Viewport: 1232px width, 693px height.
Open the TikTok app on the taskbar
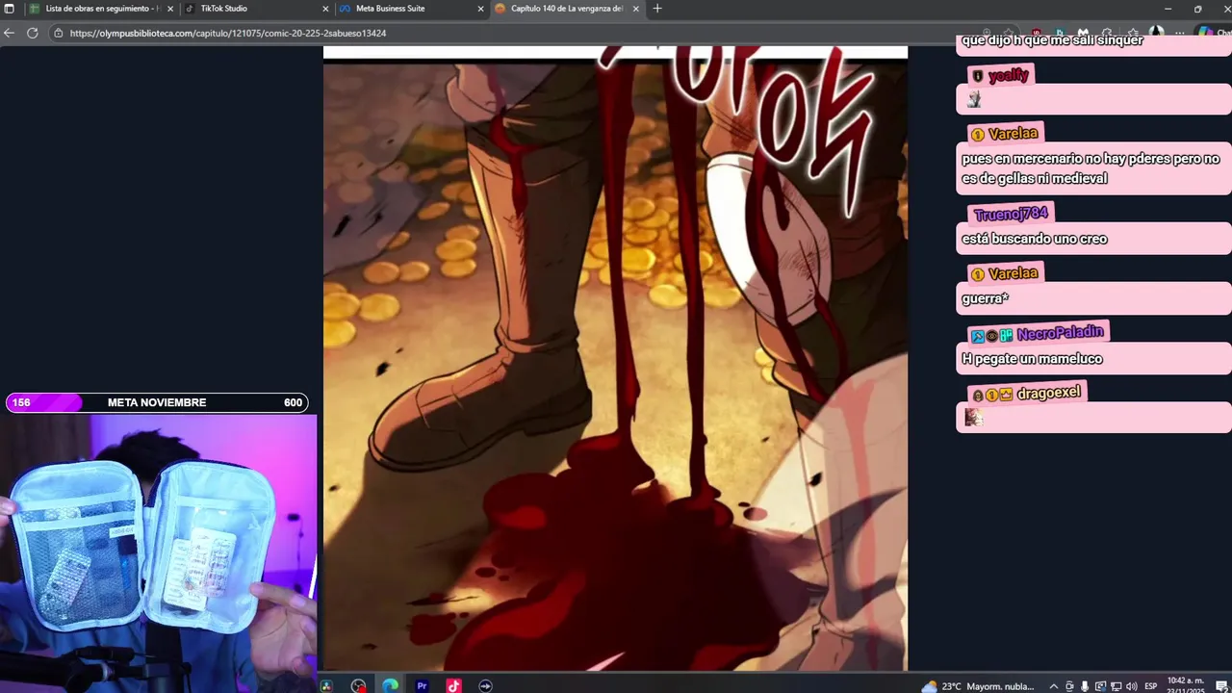click(453, 685)
